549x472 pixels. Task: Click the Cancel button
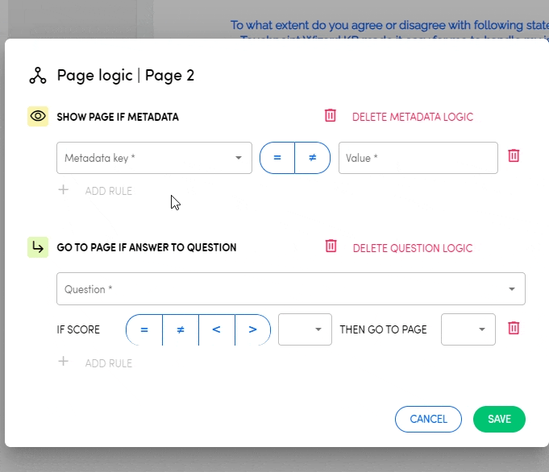click(428, 419)
